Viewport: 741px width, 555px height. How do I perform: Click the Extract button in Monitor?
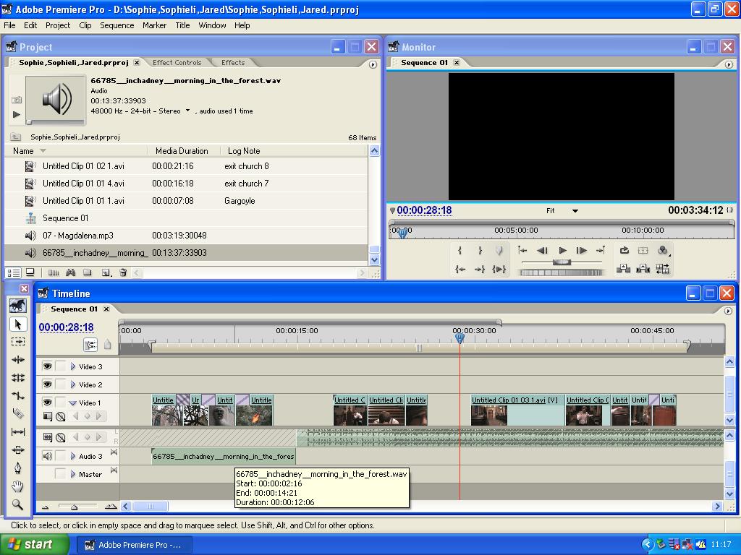[643, 269]
